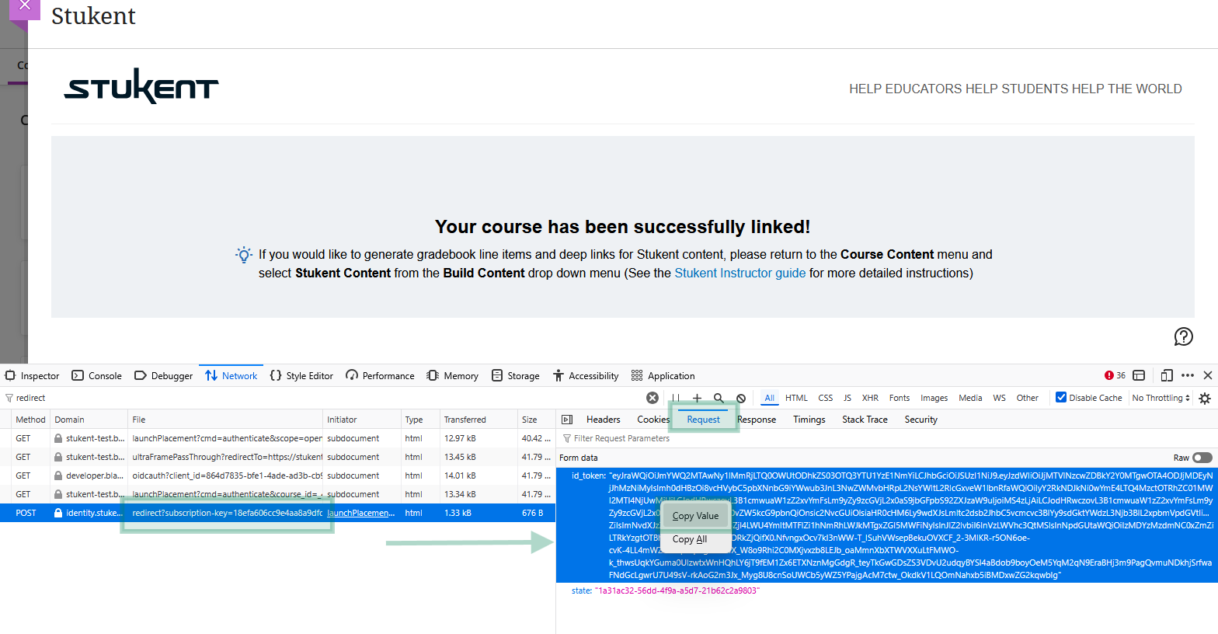Click the lightbulb tip icon
The width and height of the screenshot is (1218, 634).
pos(244,255)
